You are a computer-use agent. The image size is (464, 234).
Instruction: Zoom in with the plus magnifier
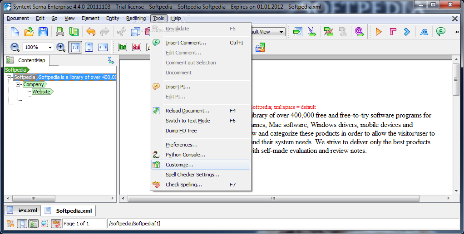[61, 47]
